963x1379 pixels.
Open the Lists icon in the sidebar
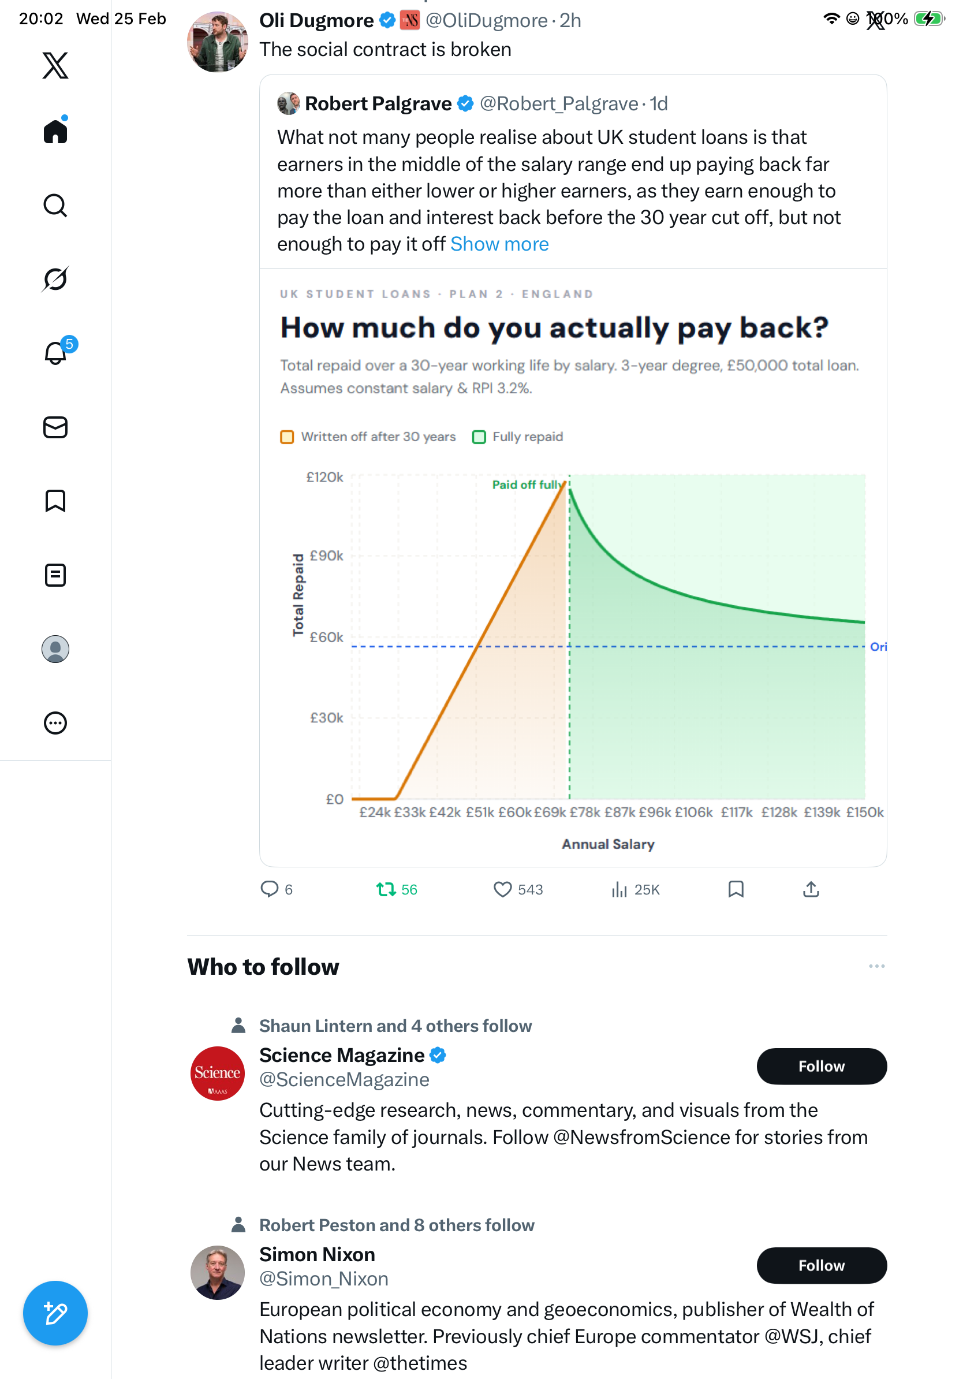pyautogui.click(x=55, y=575)
